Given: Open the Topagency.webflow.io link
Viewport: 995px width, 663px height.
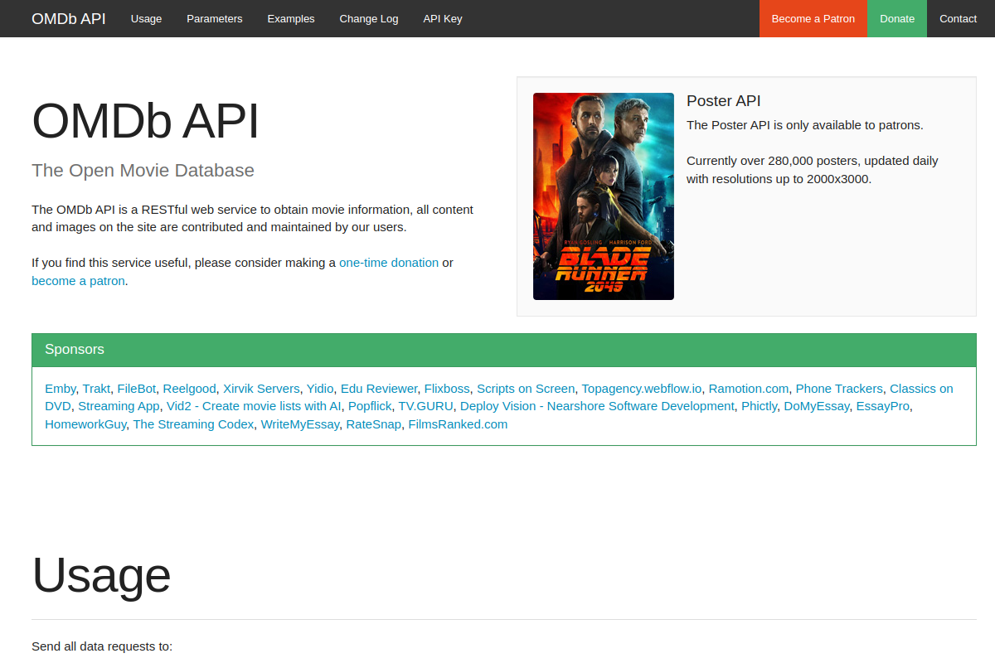Looking at the screenshot, I should click(x=642, y=389).
